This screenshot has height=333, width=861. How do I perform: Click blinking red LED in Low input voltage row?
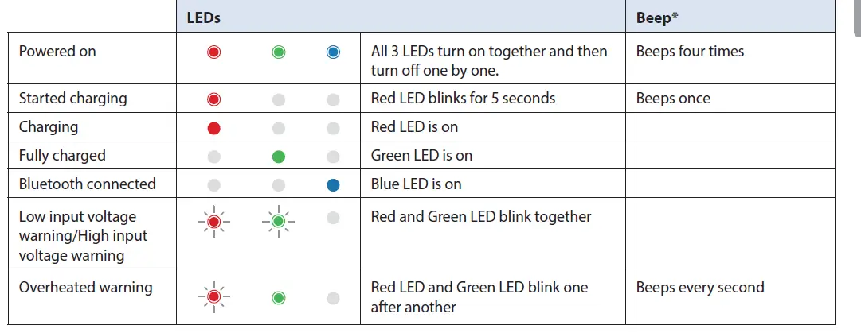213,222
